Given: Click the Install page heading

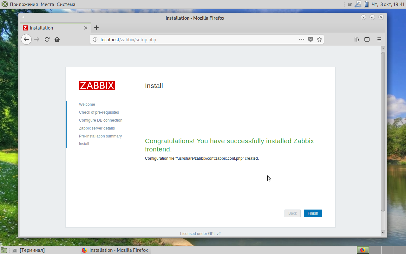Looking at the screenshot, I should click(154, 86).
